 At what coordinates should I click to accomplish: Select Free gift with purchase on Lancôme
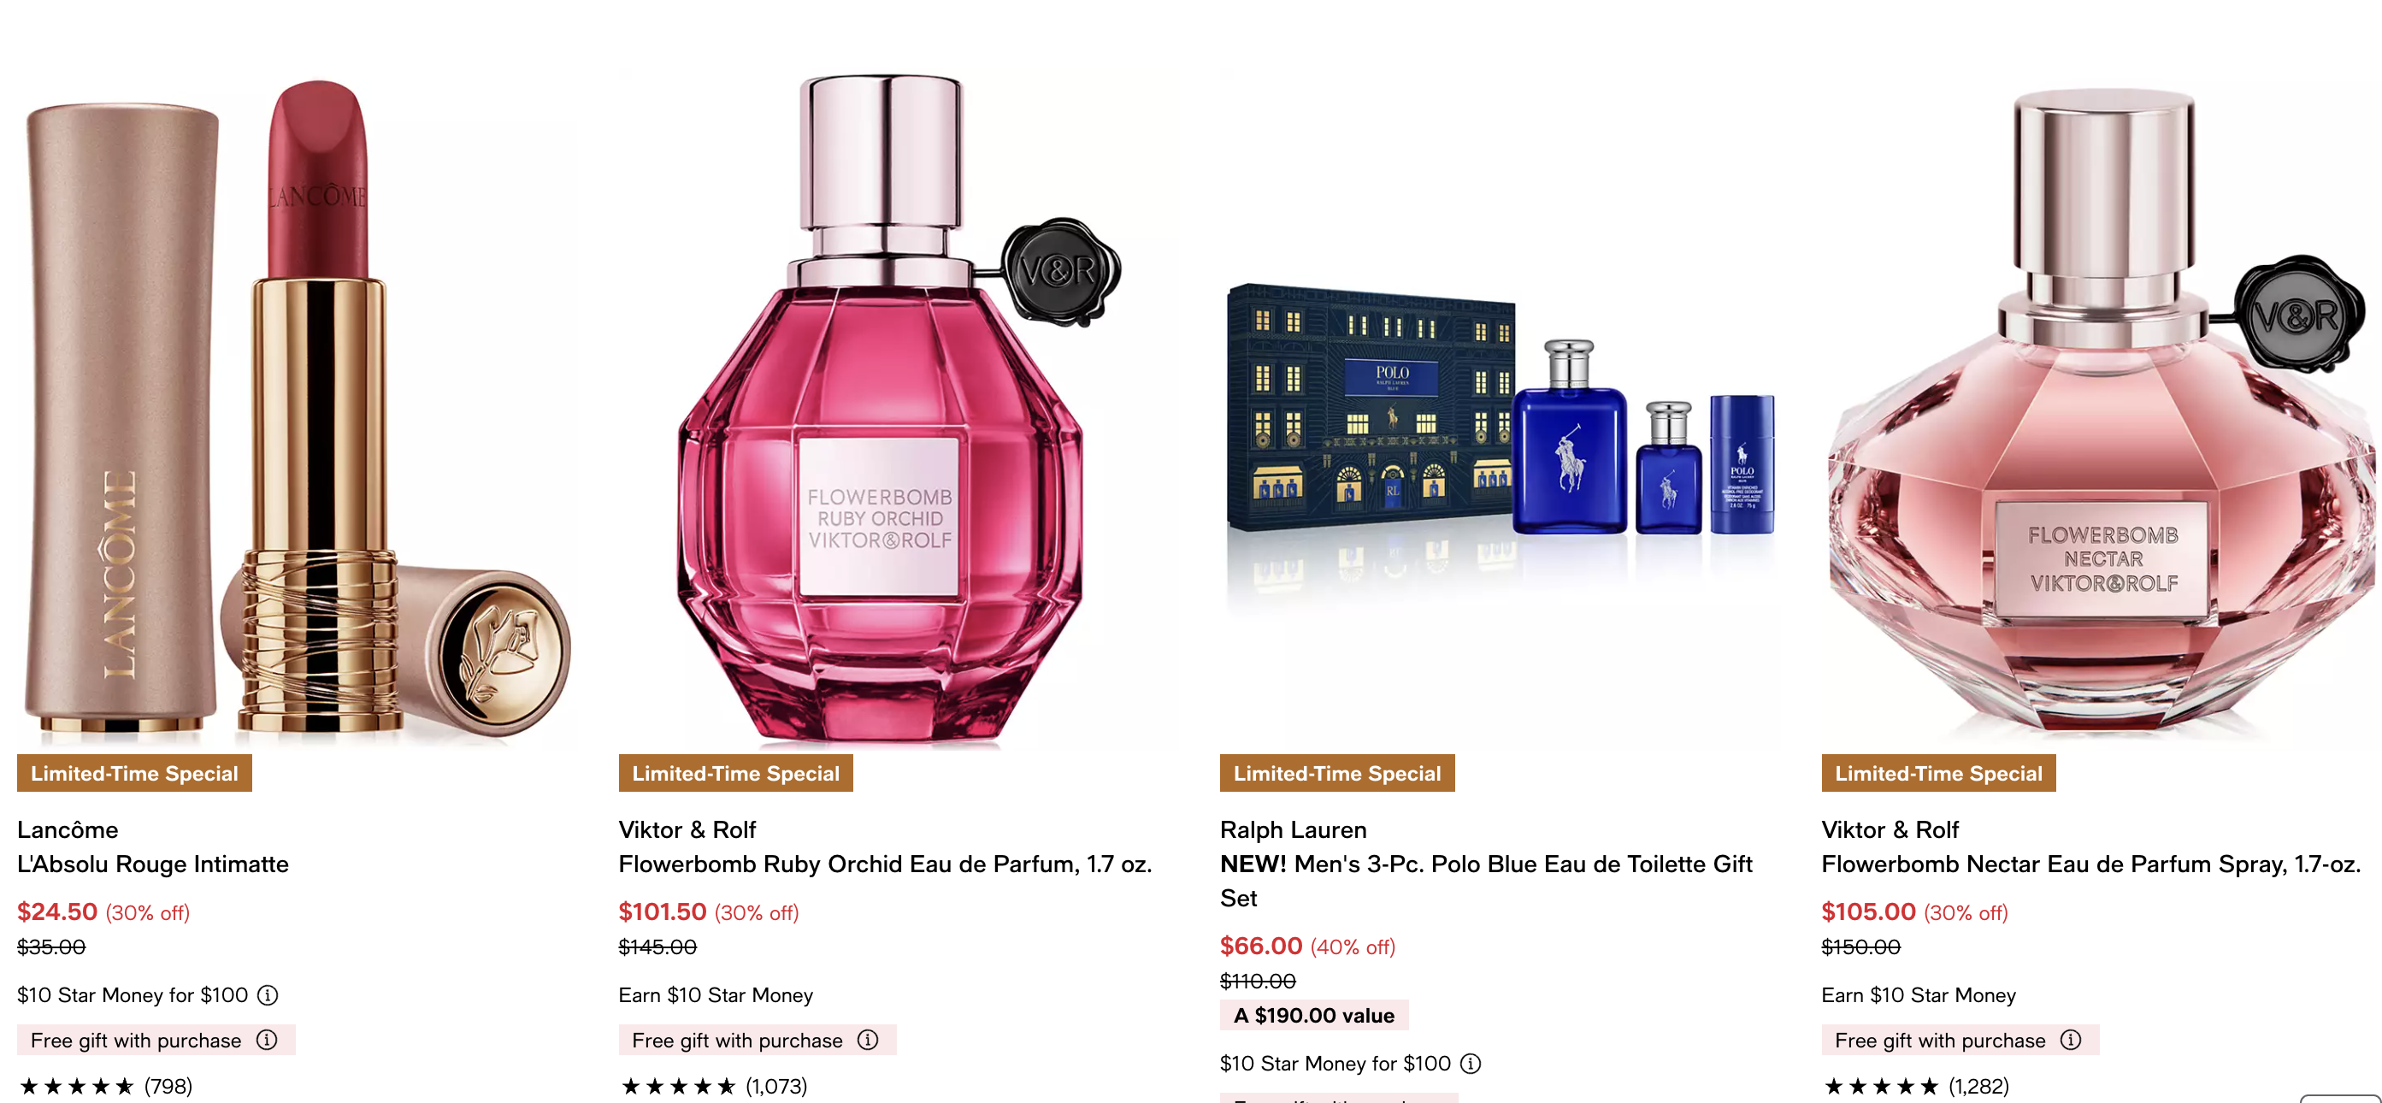tap(135, 1040)
